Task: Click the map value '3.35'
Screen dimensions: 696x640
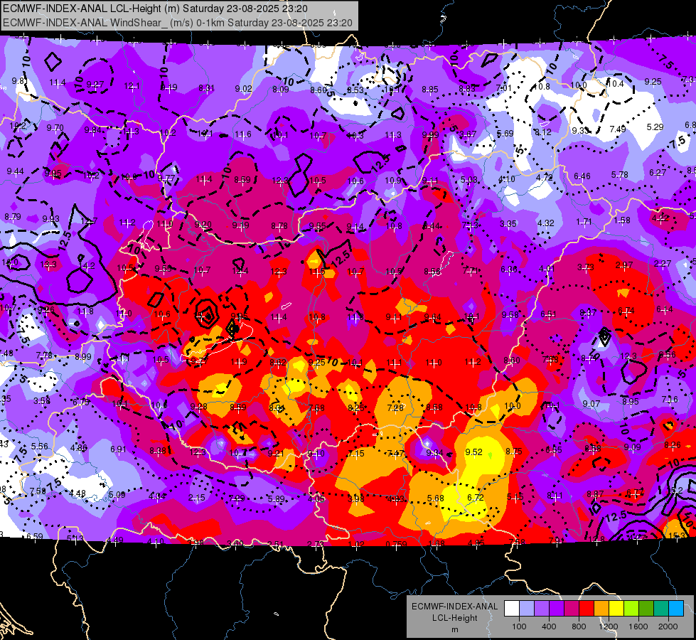Action: pos(508,223)
